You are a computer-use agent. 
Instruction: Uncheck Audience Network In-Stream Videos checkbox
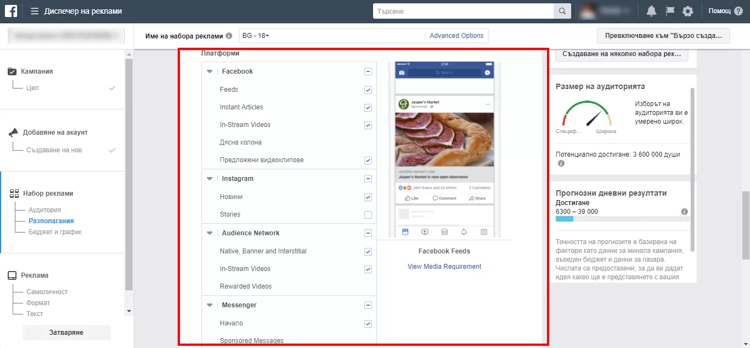368,269
